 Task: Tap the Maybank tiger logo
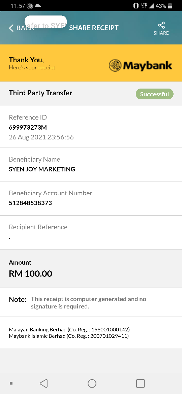(x=115, y=66)
